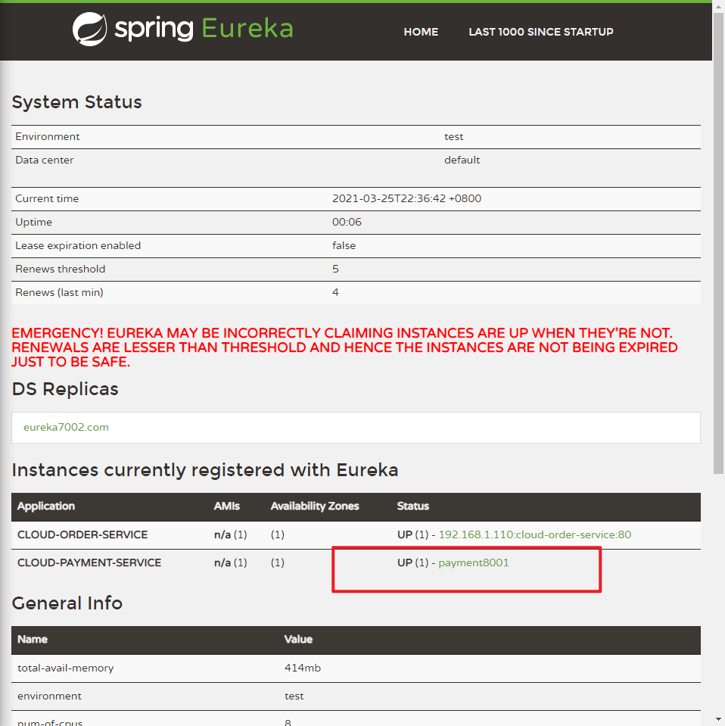This screenshot has width=725, height=726.
Task: Select the Renews (last min) value 4
Action: pyautogui.click(x=336, y=293)
